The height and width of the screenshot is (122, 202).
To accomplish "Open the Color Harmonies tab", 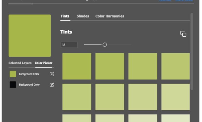I will pyautogui.click(x=110, y=16).
